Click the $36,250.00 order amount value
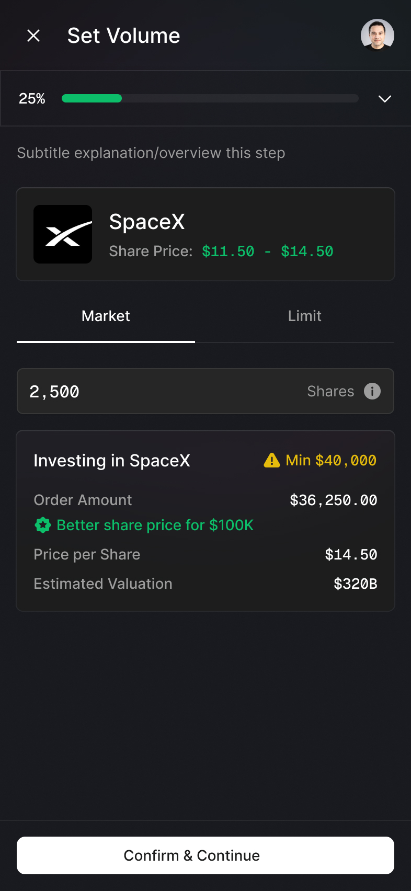Screen dimensions: 411x891 click(x=333, y=500)
